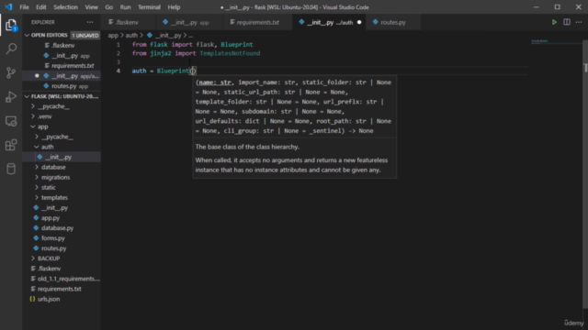Open the Edit menu
This screenshot has width=588, height=330.
click(x=40, y=7)
